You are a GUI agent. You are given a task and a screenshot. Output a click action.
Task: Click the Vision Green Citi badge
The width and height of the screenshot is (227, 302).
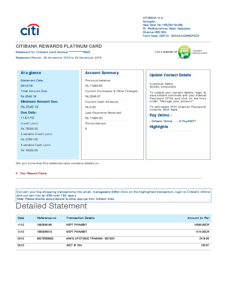pos(184,52)
